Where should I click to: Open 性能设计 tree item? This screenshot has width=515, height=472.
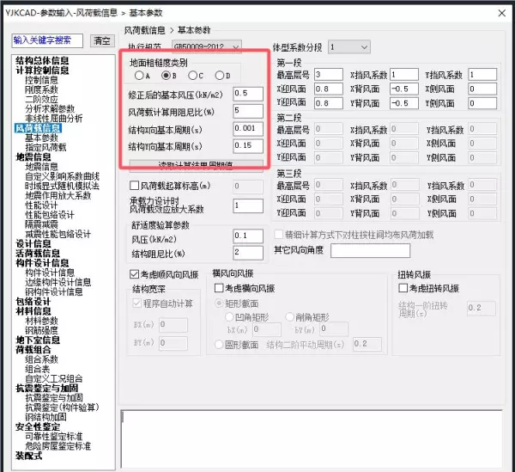click(x=41, y=205)
